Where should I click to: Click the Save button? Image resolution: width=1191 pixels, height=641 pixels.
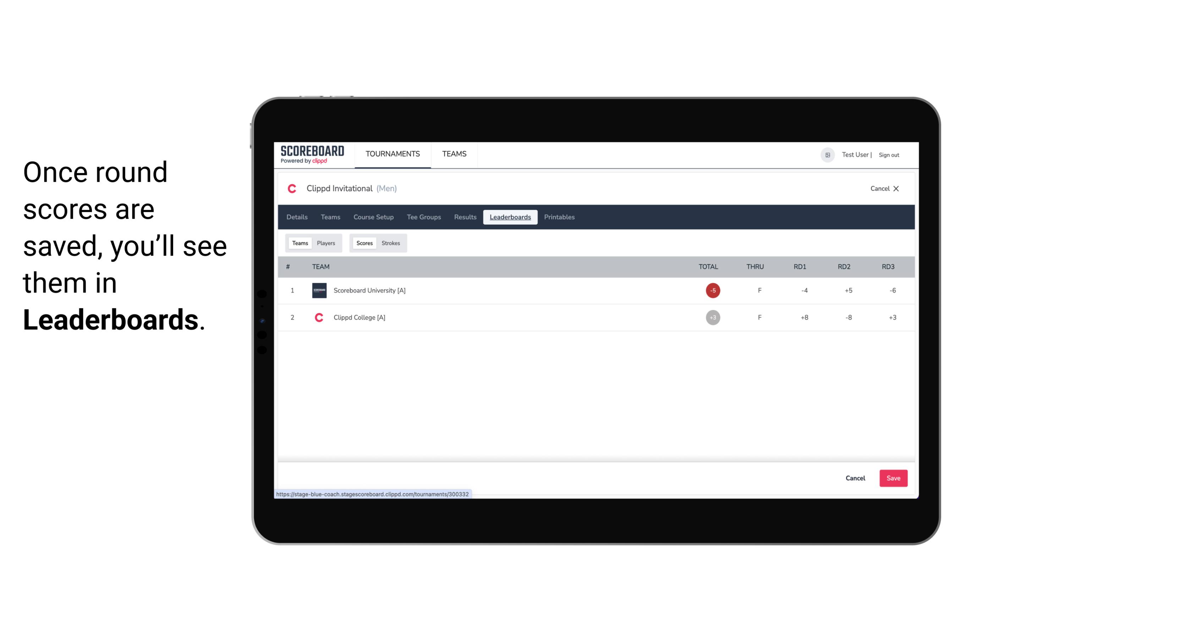(892, 478)
